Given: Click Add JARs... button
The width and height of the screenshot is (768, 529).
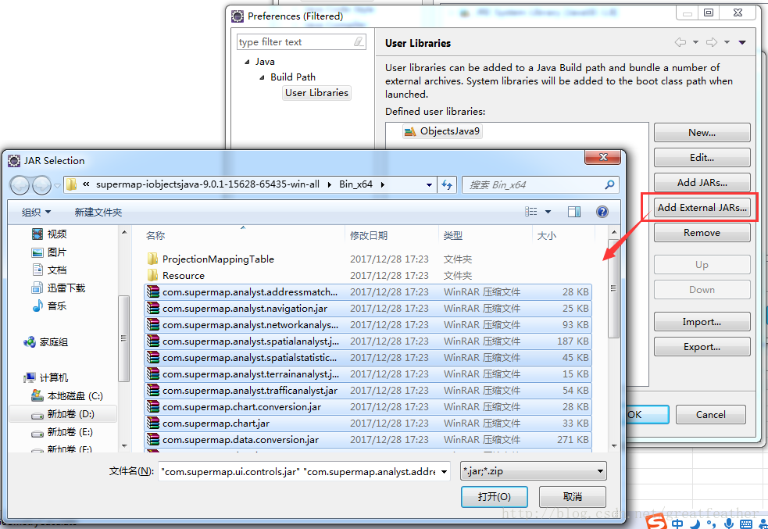Looking at the screenshot, I should pos(702,183).
